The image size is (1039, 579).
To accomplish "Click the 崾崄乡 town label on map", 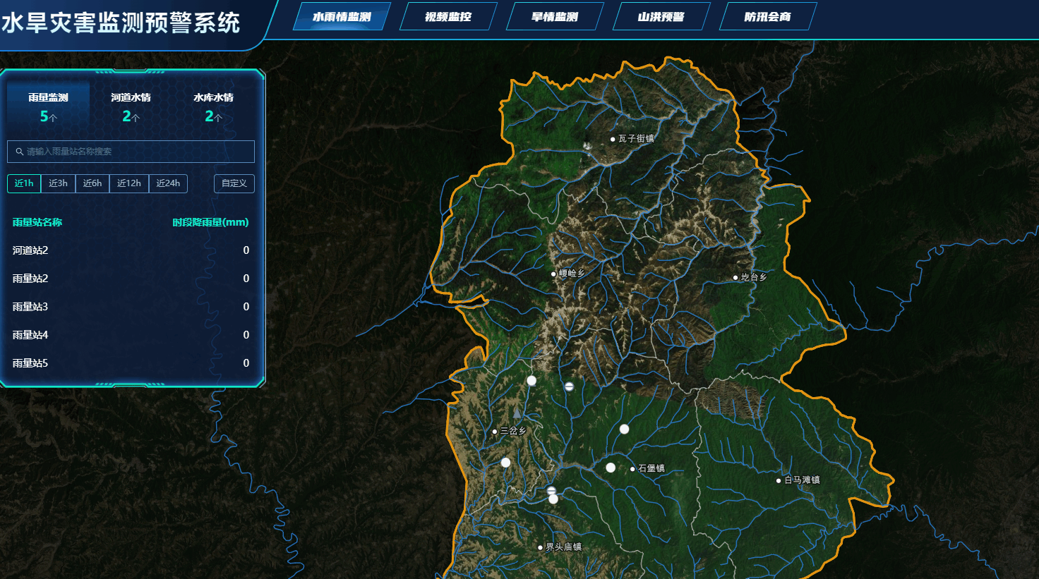I will tap(572, 274).
